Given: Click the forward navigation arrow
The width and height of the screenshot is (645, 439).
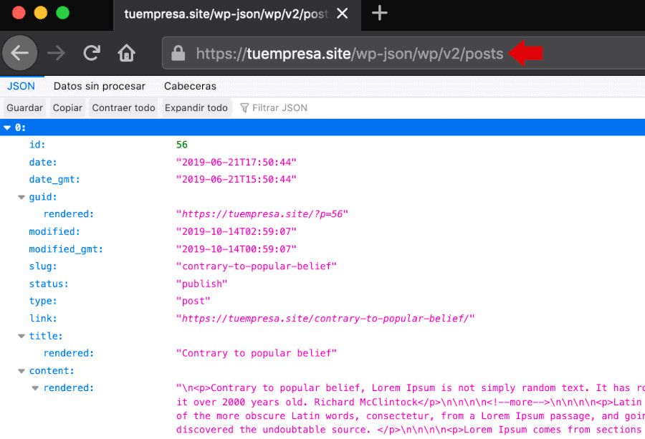Looking at the screenshot, I should click(x=56, y=52).
